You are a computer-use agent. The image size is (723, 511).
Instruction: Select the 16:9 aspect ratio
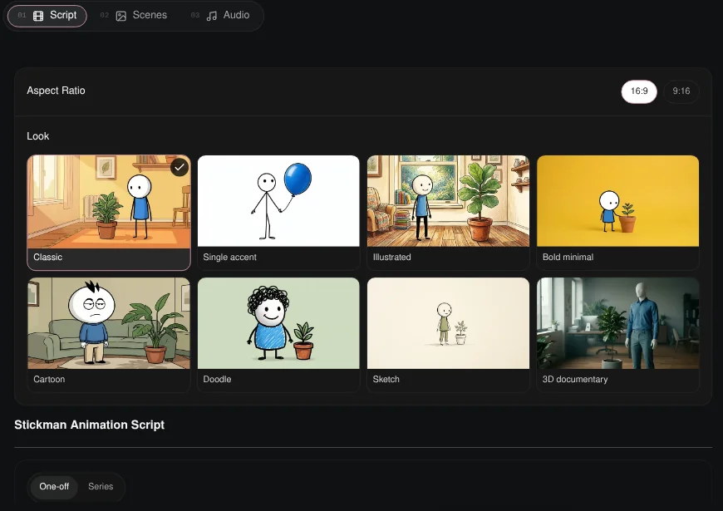pyautogui.click(x=638, y=91)
